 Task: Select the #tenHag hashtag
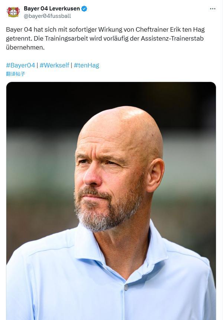[86, 65]
